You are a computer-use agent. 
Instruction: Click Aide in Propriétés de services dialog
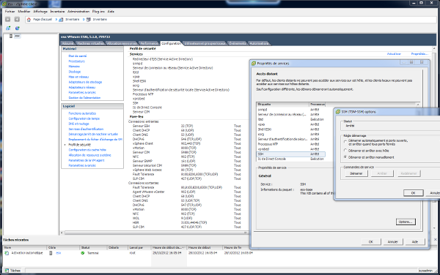coord(415,241)
